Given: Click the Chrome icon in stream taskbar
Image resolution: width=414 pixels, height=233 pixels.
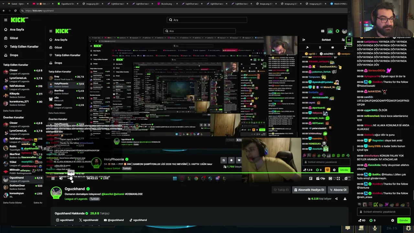Looking at the screenshot, I should click(x=196, y=178).
